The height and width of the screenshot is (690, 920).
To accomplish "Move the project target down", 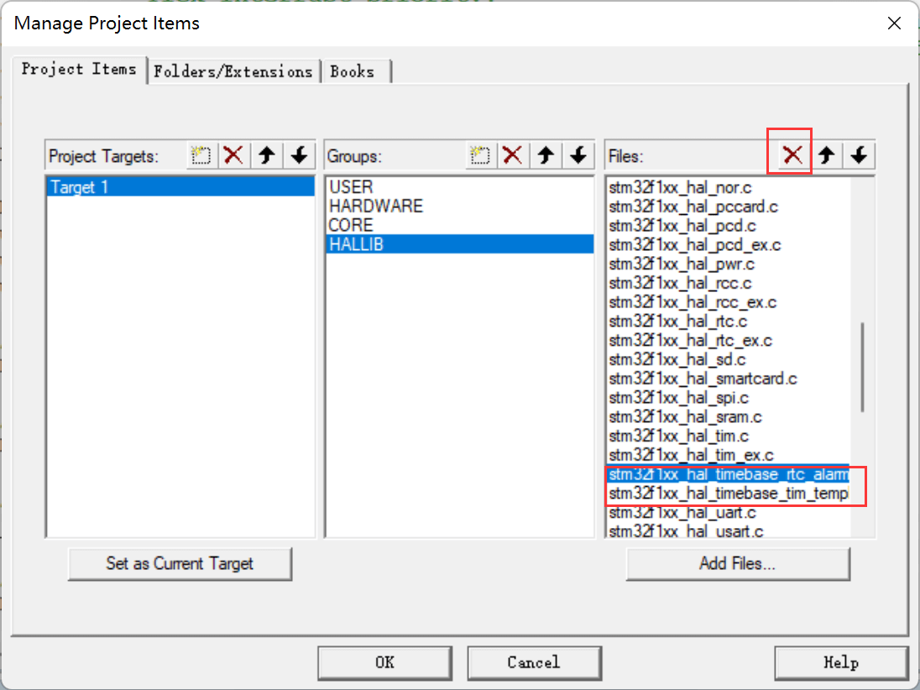I will [x=300, y=155].
